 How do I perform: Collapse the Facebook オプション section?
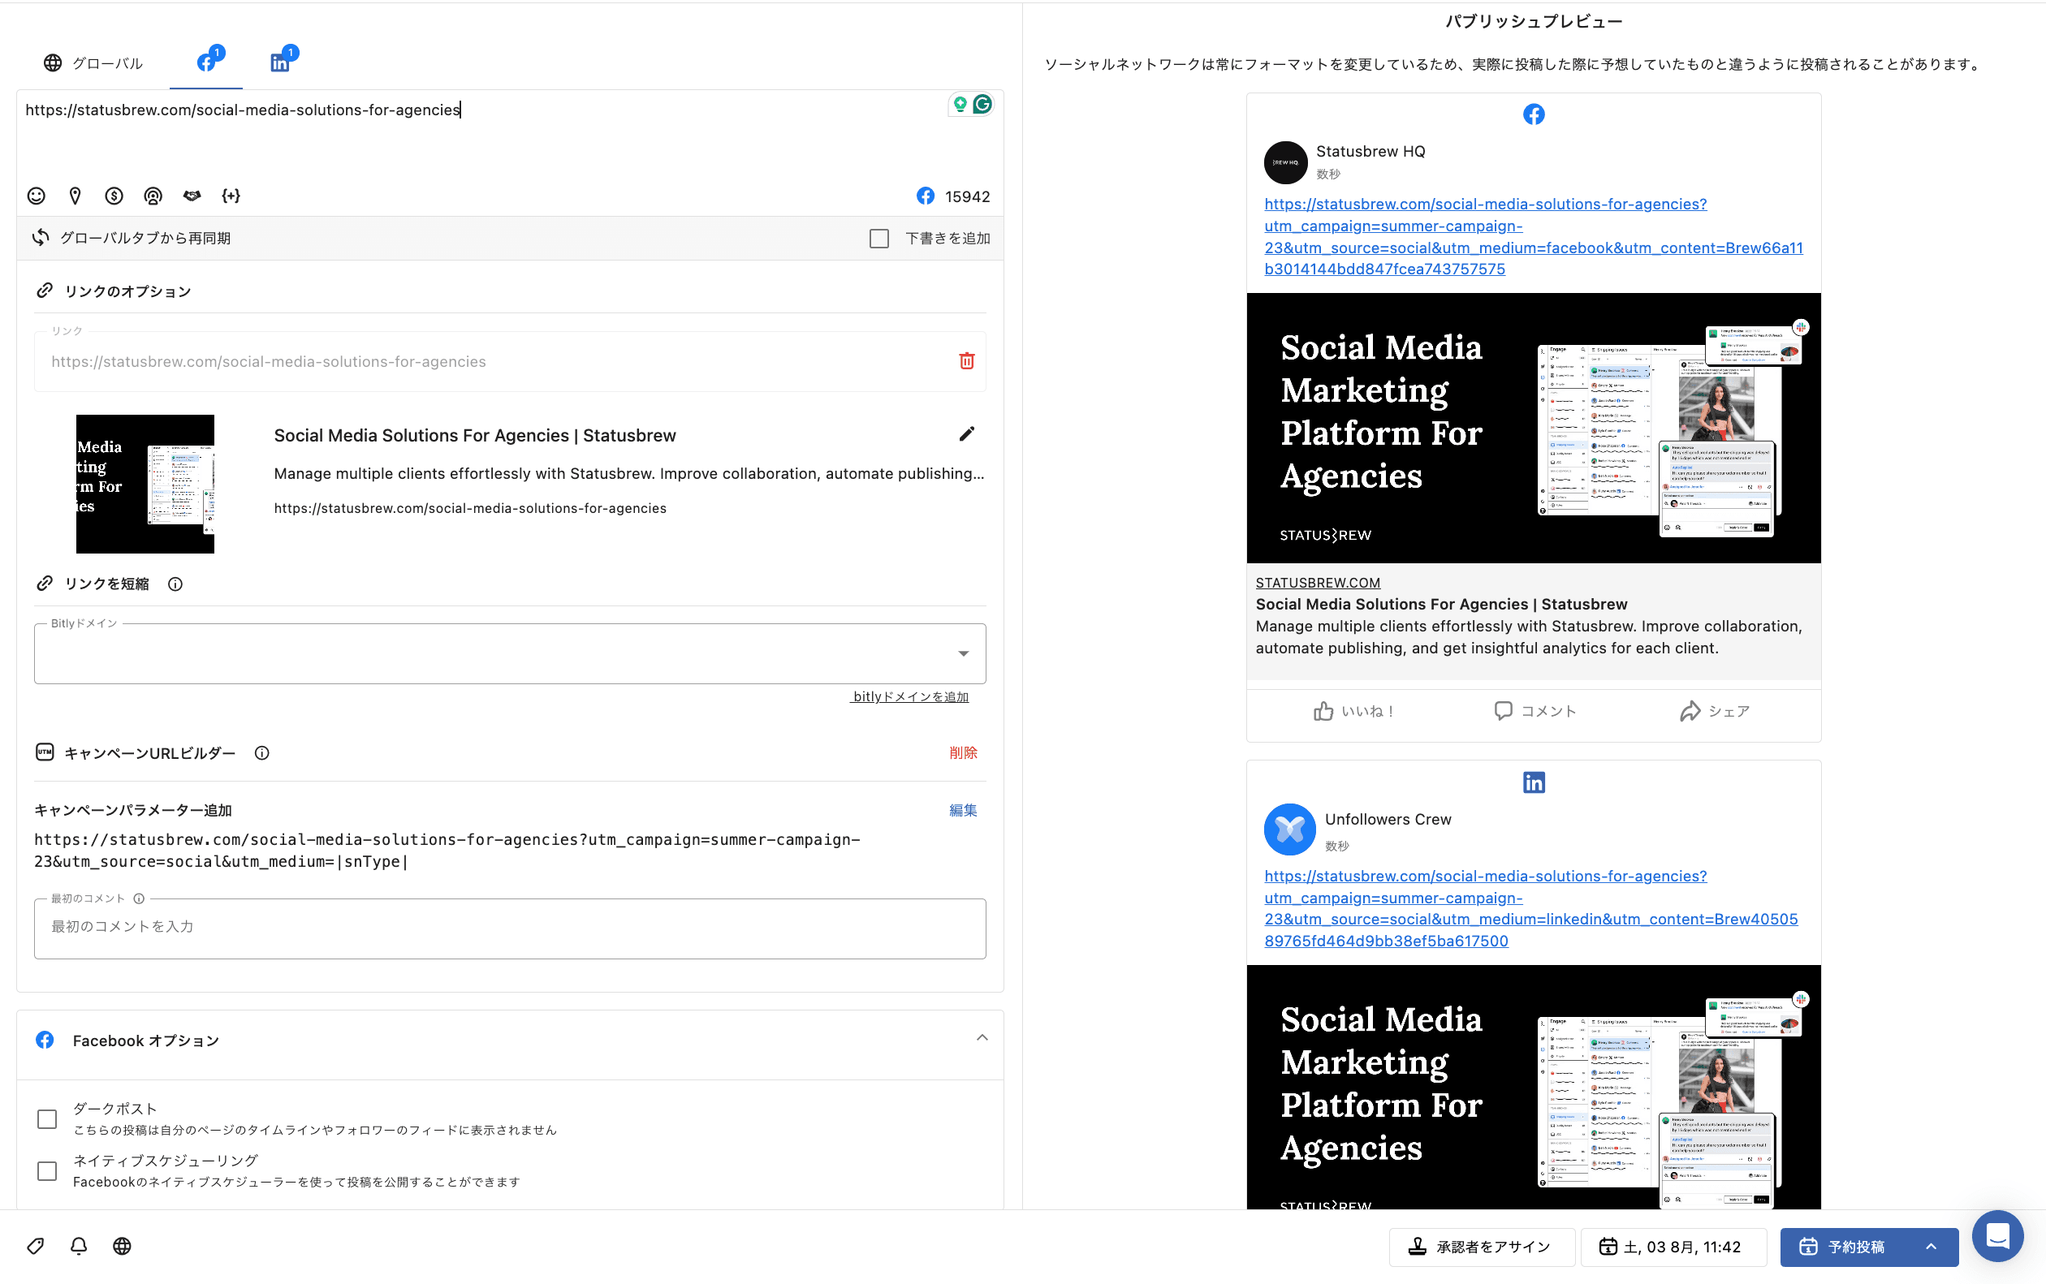(x=982, y=1038)
